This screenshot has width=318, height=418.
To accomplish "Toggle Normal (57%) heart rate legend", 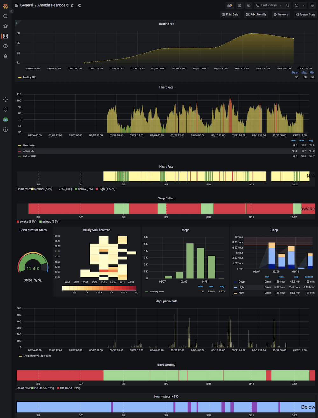I will point(41,189).
